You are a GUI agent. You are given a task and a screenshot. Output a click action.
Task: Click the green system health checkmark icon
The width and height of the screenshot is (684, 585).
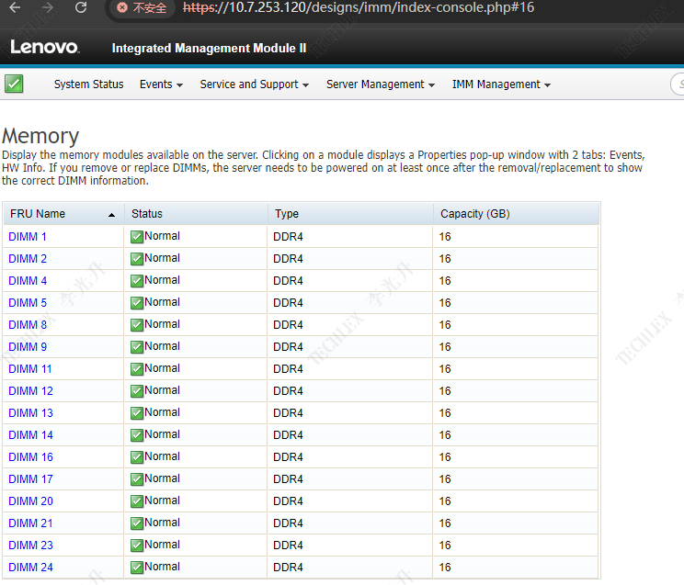click(14, 84)
